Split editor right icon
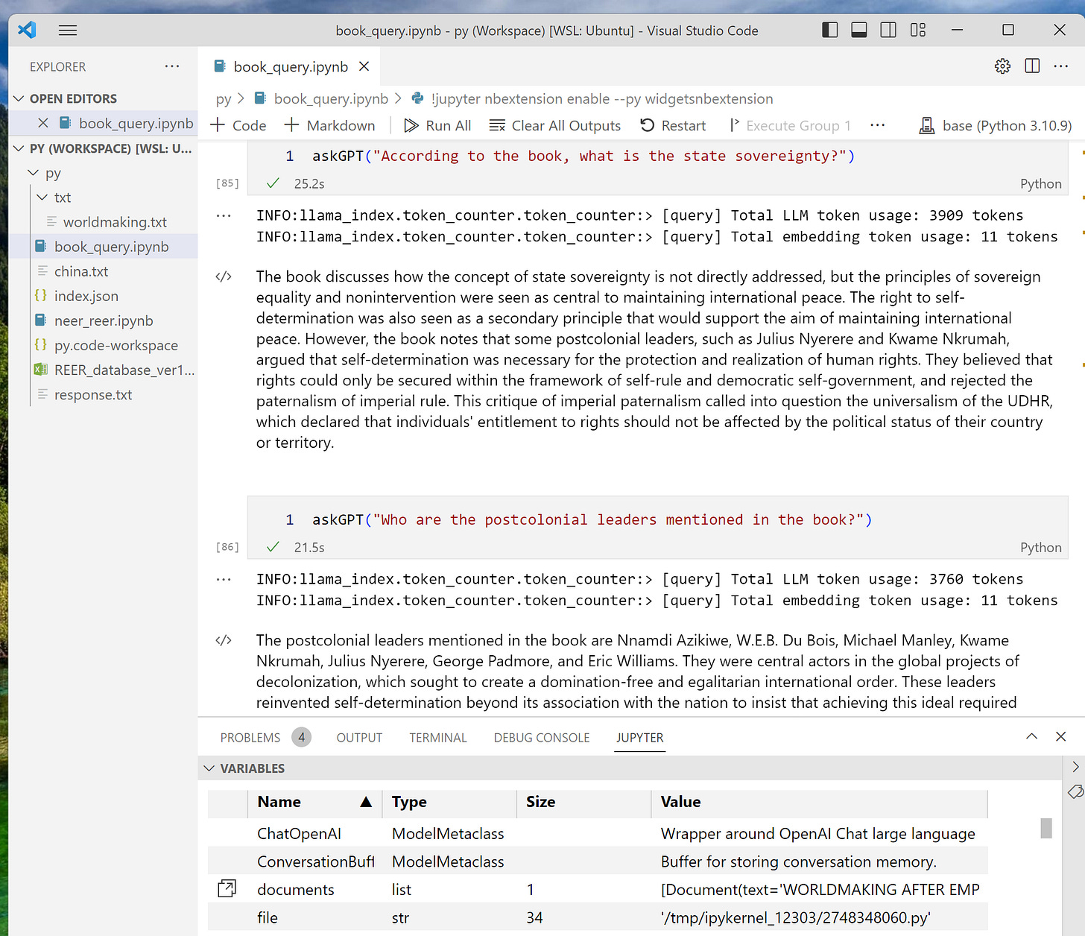1085x936 pixels. pos(1032,66)
